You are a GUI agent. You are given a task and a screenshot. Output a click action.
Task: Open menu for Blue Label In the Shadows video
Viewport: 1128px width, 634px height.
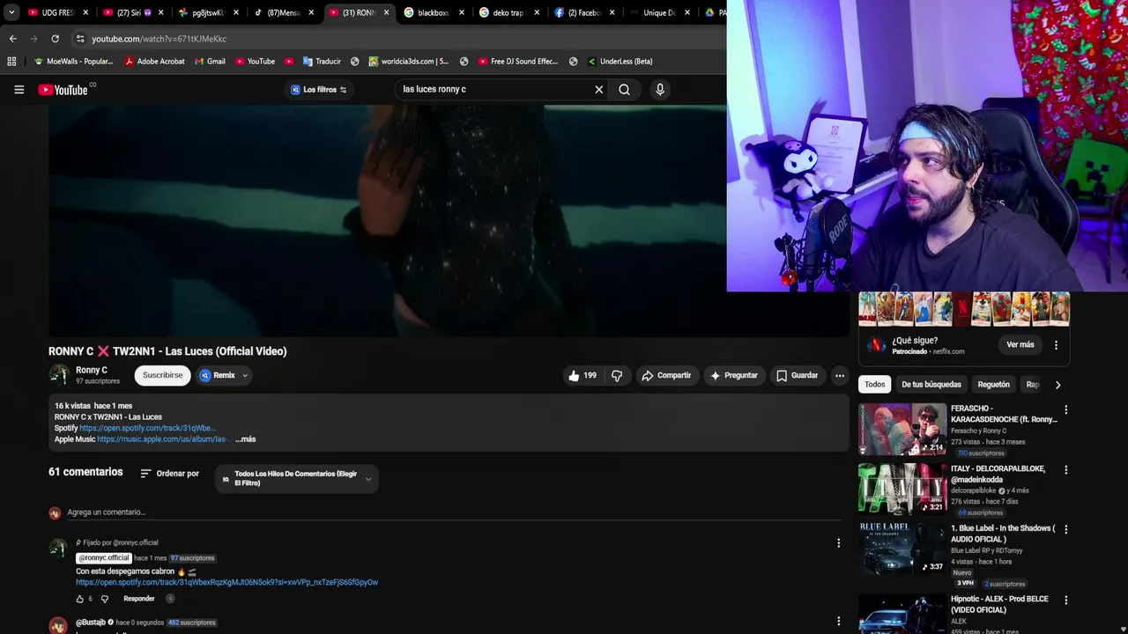1065,529
